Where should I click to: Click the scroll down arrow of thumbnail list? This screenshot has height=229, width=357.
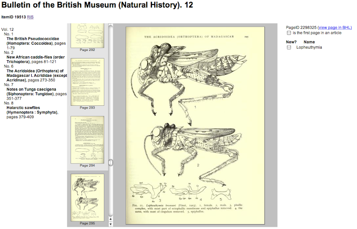(111, 224)
